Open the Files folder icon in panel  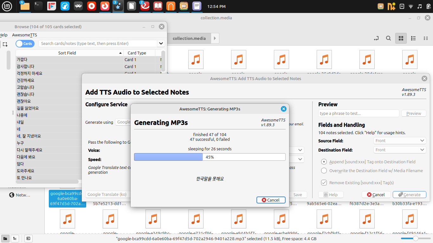(25, 6)
